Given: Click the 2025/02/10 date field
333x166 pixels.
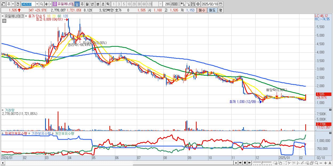Looking at the screenshot, I should click(x=210, y=4).
